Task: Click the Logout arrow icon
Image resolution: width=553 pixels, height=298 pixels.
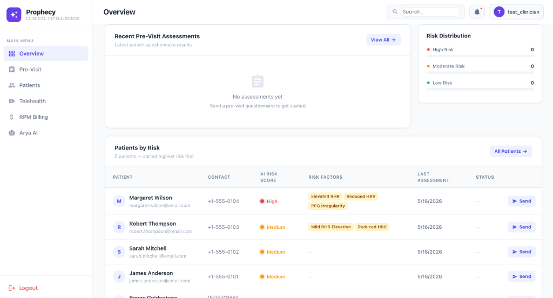Action: pyautogui.click(x=12, y=288)
